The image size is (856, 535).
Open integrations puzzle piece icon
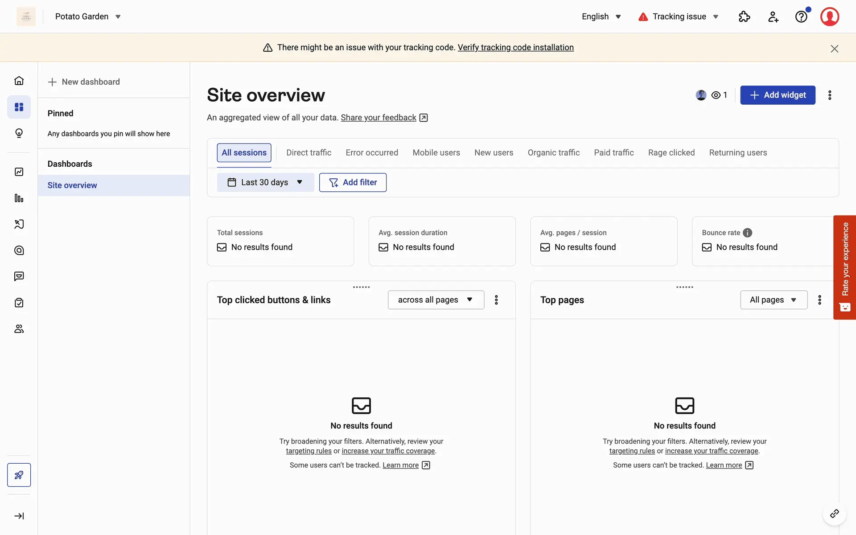click(x=744, y=16)
